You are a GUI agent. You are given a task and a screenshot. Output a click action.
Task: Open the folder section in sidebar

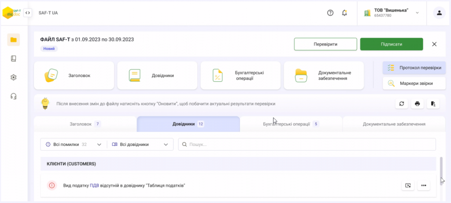pyautogui.click(x=14, y=40)
